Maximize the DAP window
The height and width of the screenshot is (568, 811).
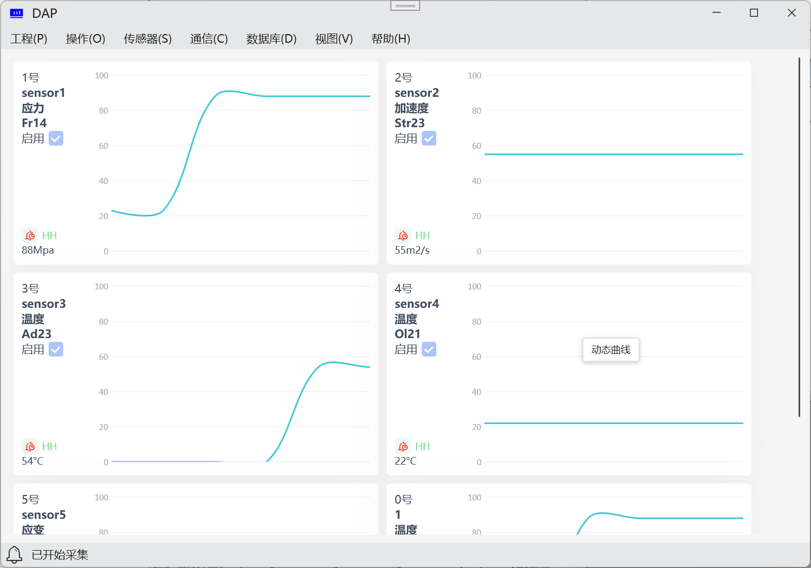pos(754,13)
